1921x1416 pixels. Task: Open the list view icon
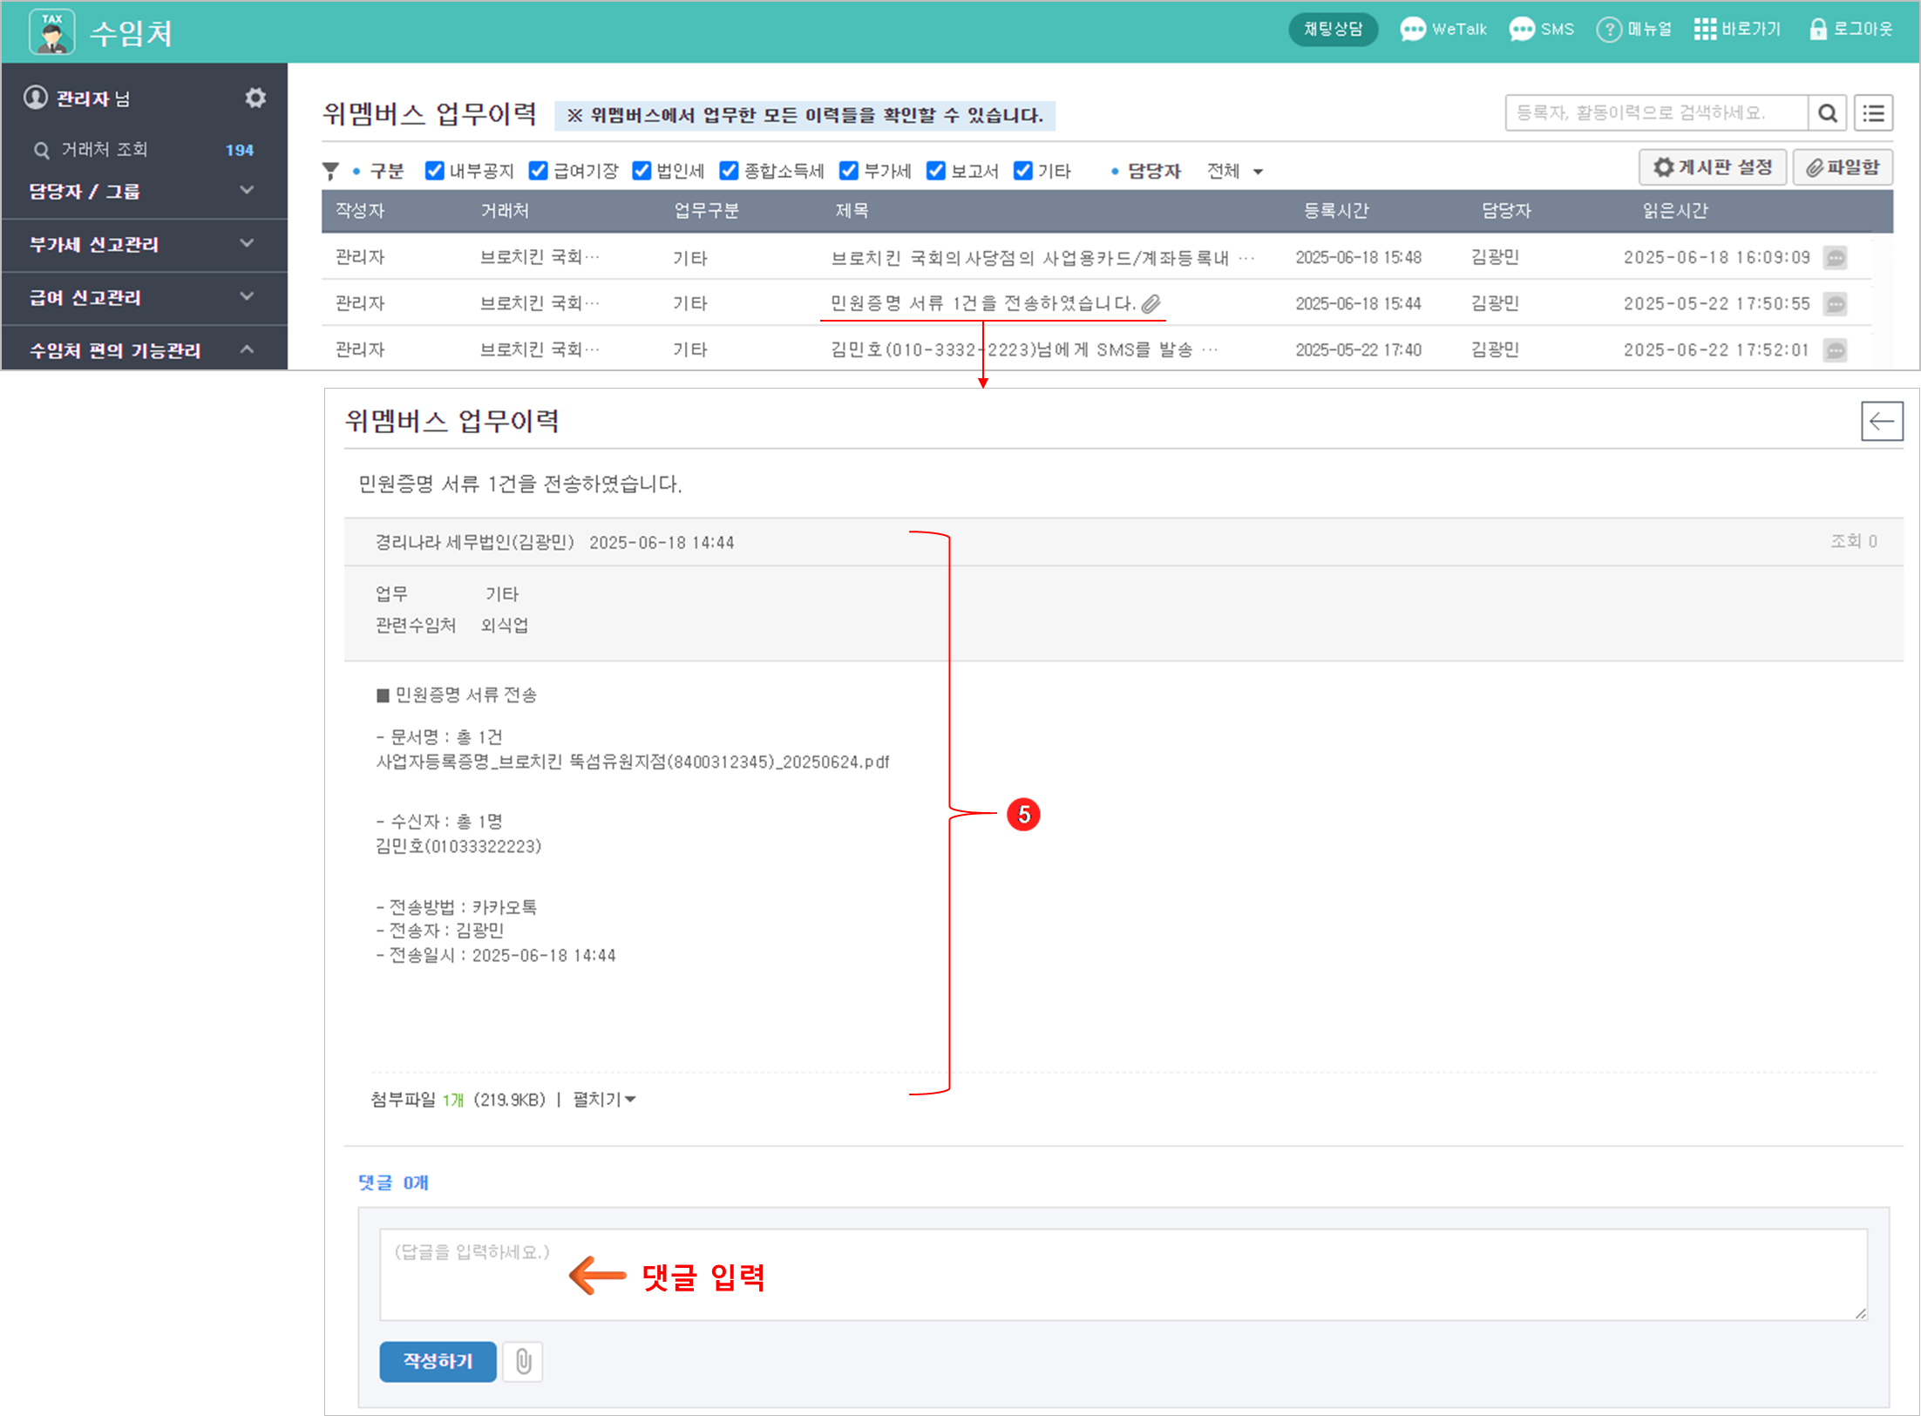(x=1873, y=113)
